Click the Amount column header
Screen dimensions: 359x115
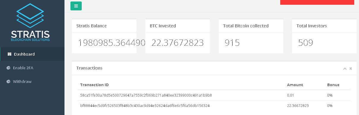coord(295,85)
